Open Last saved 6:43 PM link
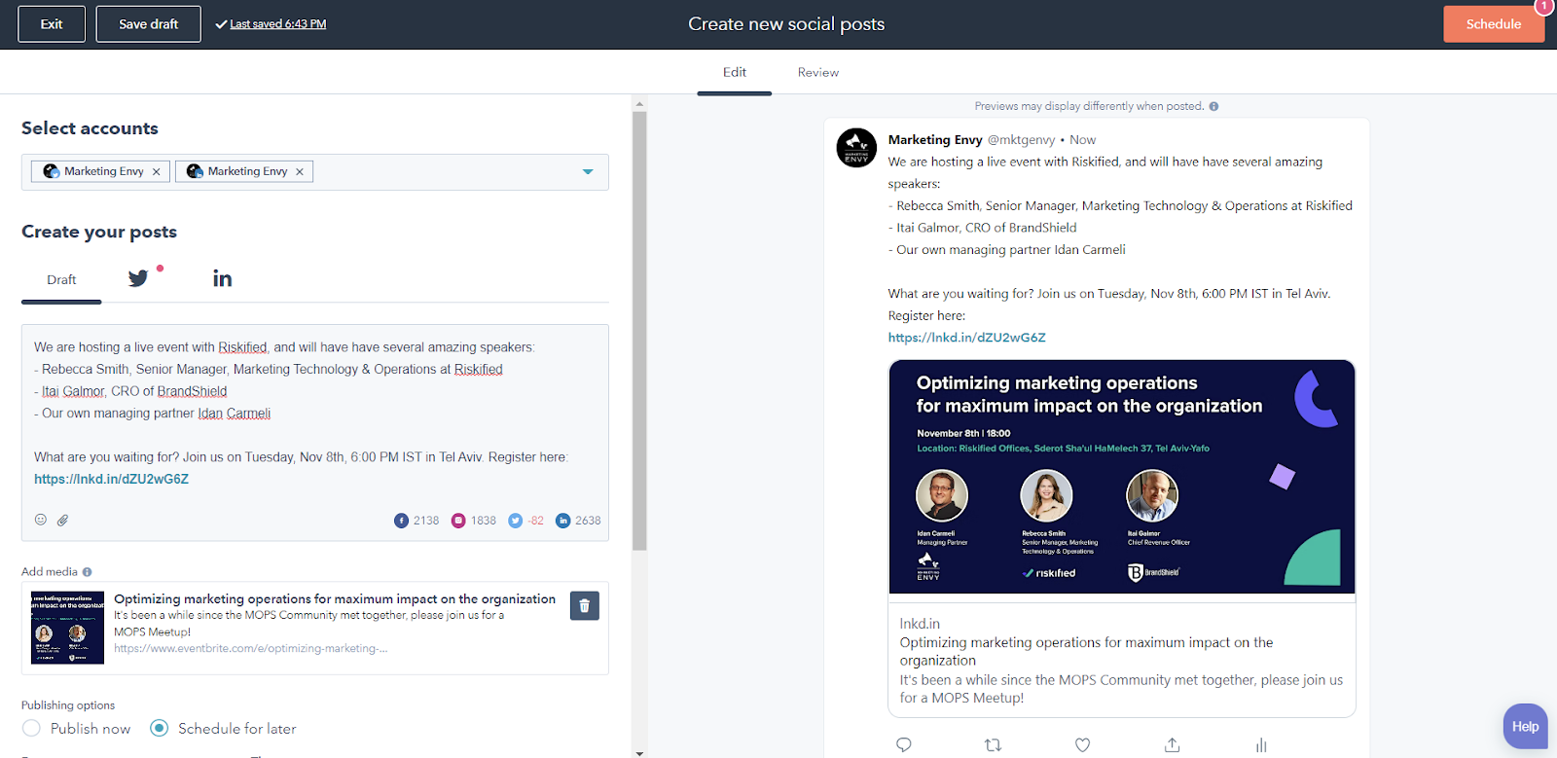The image size is (1557, 758). click(x=277, y=24)
